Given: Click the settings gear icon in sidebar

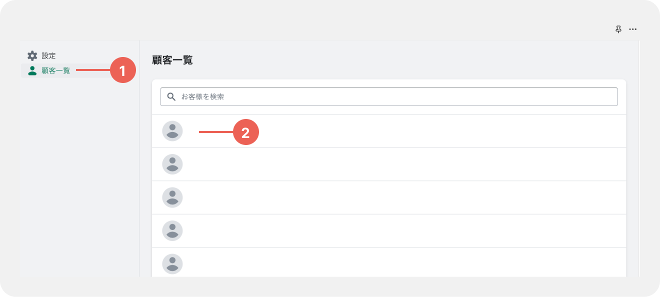Looking at the screenshot, I should click(x=32, y=55).
